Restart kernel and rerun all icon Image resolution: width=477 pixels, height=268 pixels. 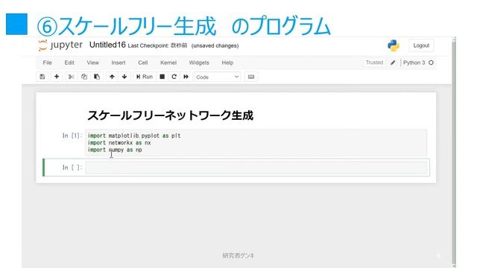pos(186,77)
